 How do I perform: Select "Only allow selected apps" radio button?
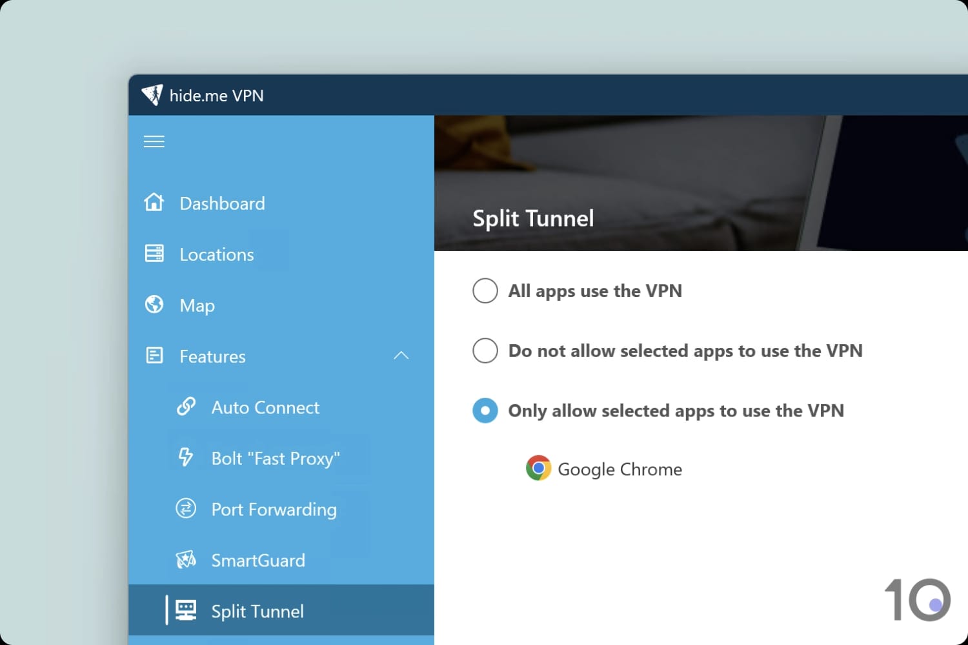coord(485,411)
